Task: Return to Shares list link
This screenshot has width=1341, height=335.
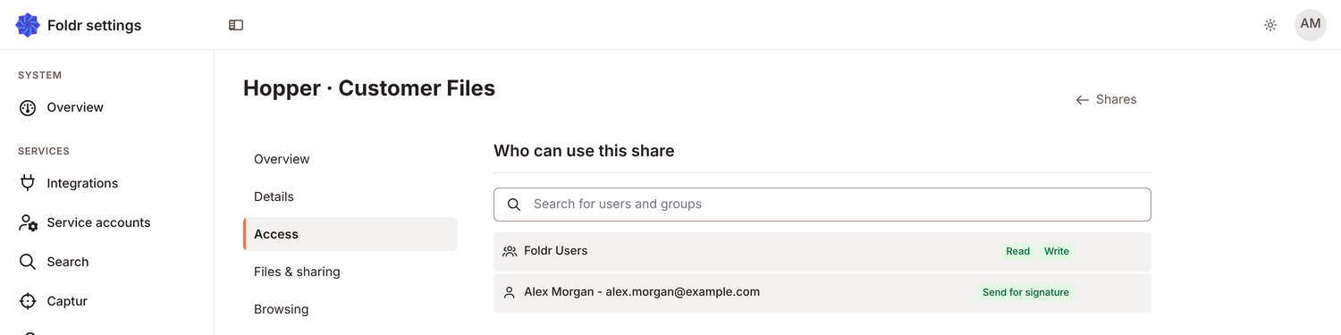Action: 1106,99
